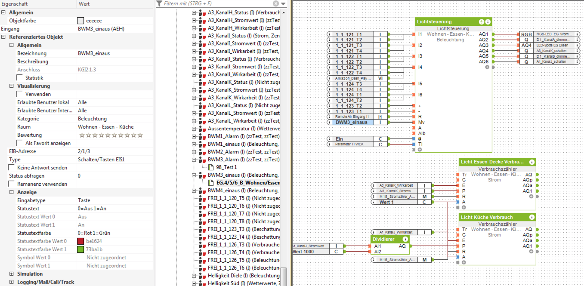Click info icon on Licht Essen Decke block
Viewport: 584px width, 286px height.
tap(532, 162)
